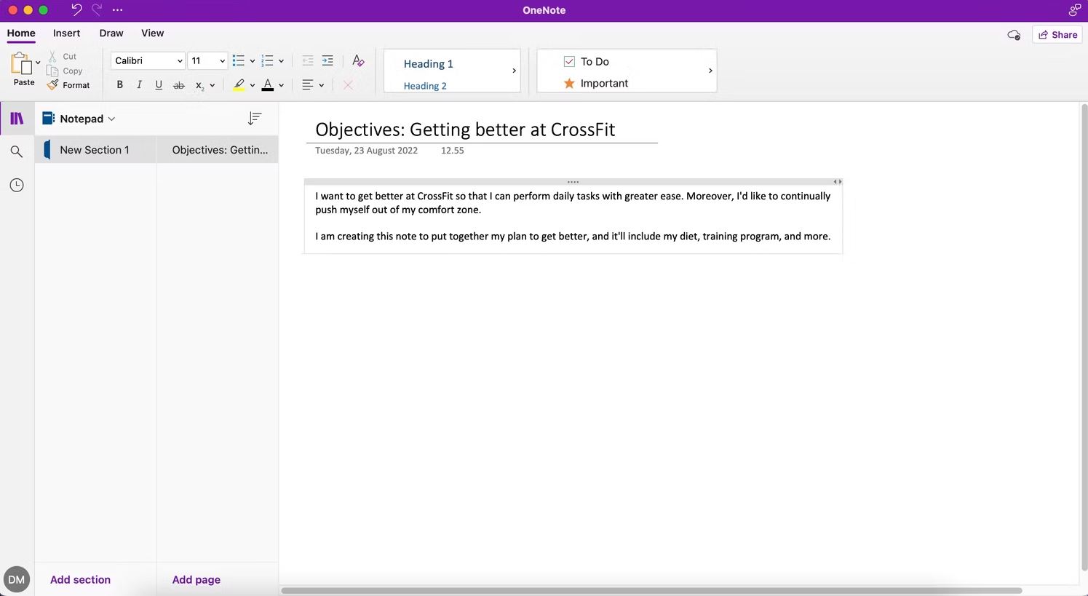Viewport: 1088px width, 596px height.
Task: Expand the tags gallery chevron
Action: click(710, 71)
